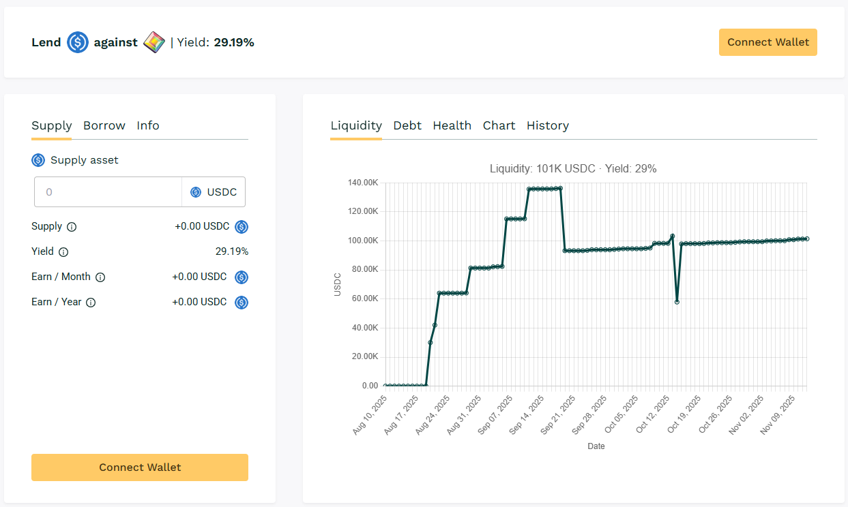Open the USDC asset selector
The width and height of the screenshot is (848, 507).
pyautogui.click(x=214, y=192)
